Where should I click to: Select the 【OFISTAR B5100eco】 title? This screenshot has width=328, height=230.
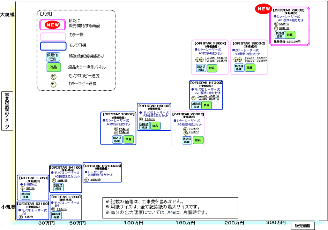(102, 166)
